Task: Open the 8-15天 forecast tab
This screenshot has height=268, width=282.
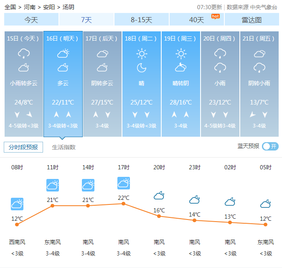Action: pyautogui.click(x=141, y=20)
